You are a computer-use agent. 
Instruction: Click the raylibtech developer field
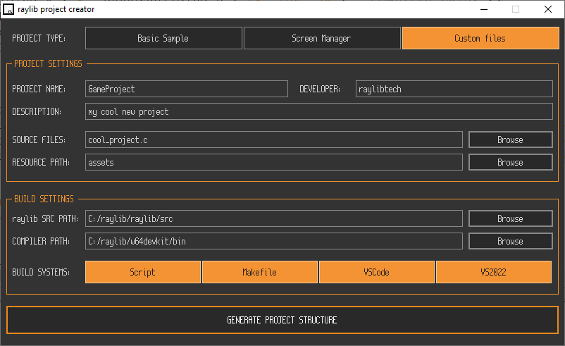tap(454, 89)
